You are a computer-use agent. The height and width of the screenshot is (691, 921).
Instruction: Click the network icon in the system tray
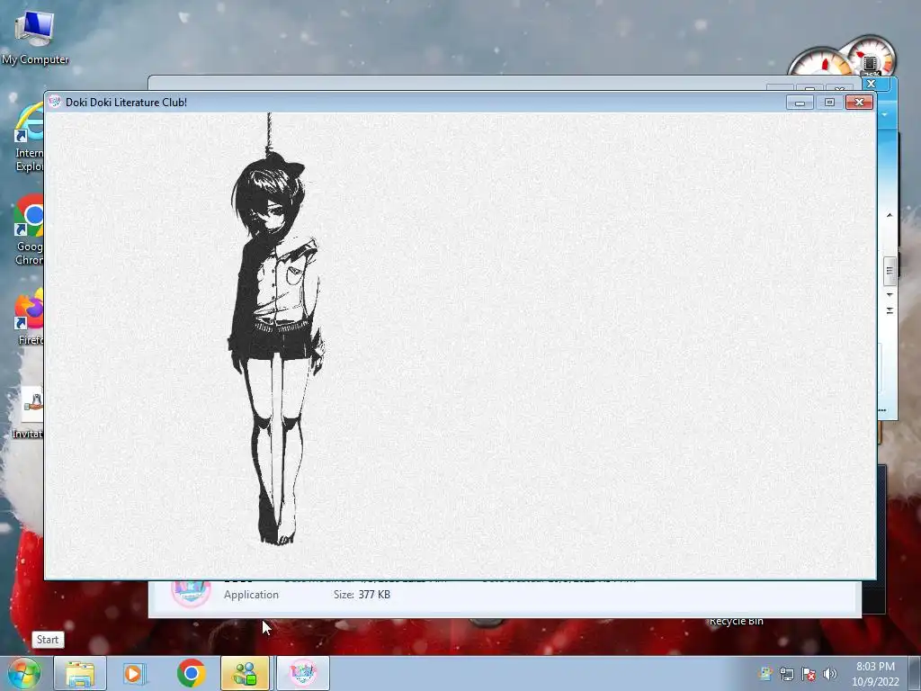(786, 674)
